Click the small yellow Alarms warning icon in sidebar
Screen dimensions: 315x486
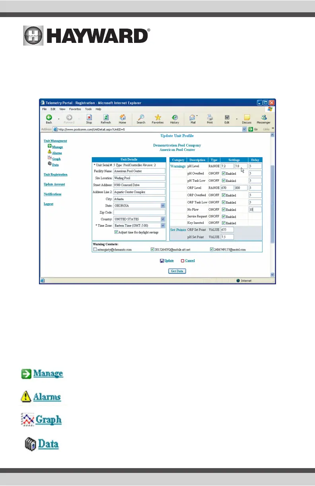coord(49,152)
